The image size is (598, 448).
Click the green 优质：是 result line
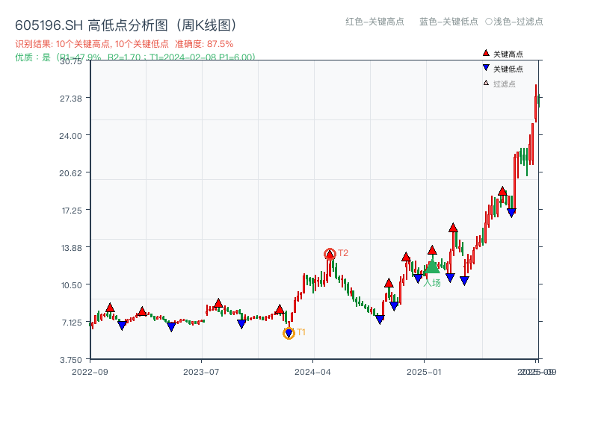click(135, 57)
